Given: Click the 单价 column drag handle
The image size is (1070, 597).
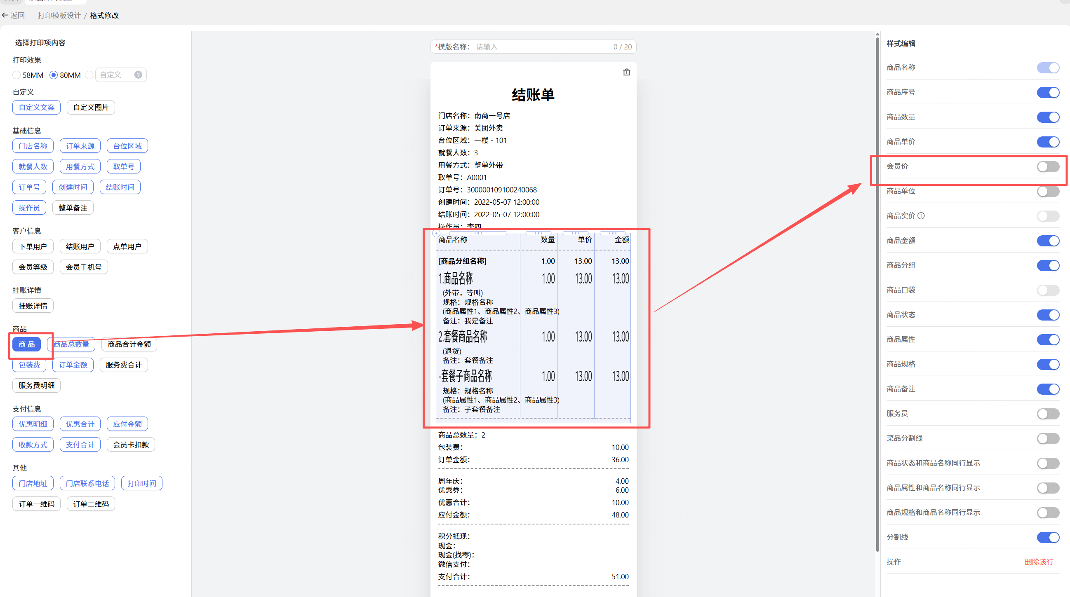Looking at the screenshot, I should (575, 233).
